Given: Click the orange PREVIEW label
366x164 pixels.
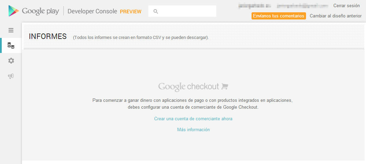Looking at the screenshot, I should [x=131, y=12].
